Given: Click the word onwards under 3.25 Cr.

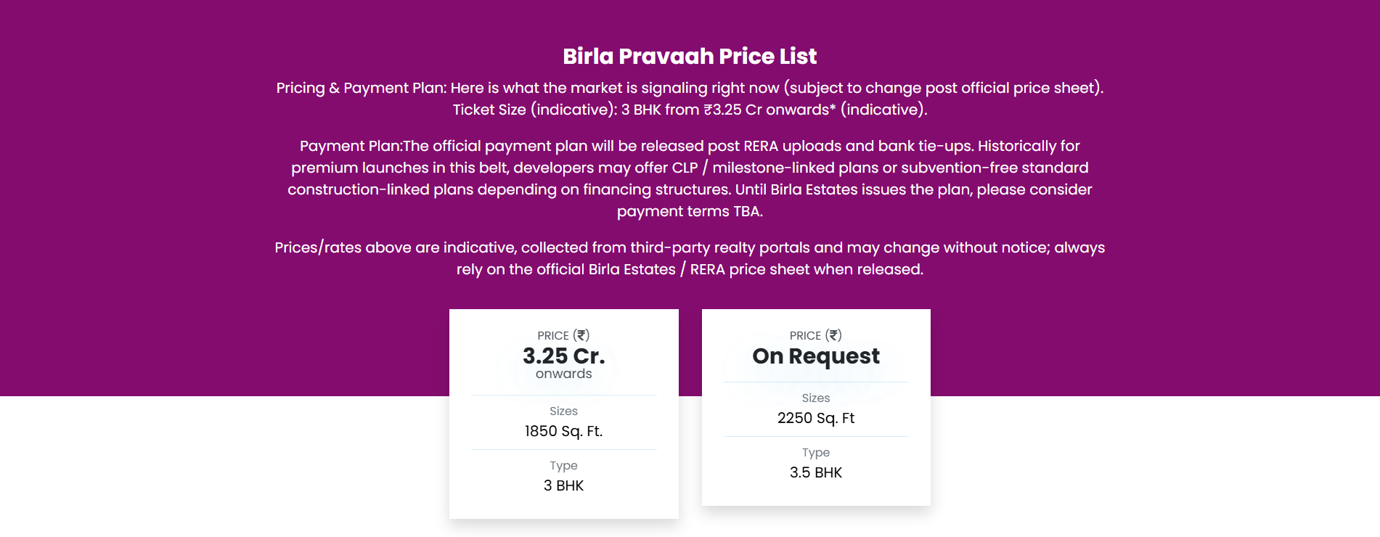Looking at the screenshot, I should (x=563, y=374).
